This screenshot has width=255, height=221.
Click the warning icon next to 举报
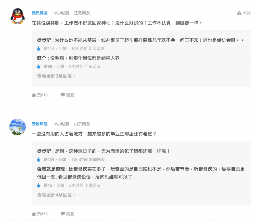[x=239, y=13]
